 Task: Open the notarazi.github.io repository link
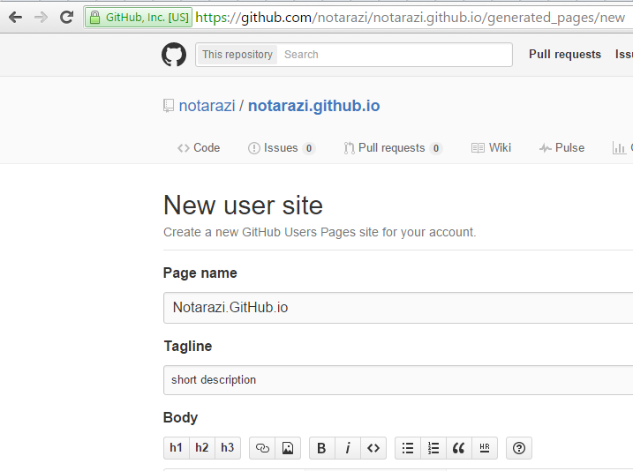pos(313,106)
